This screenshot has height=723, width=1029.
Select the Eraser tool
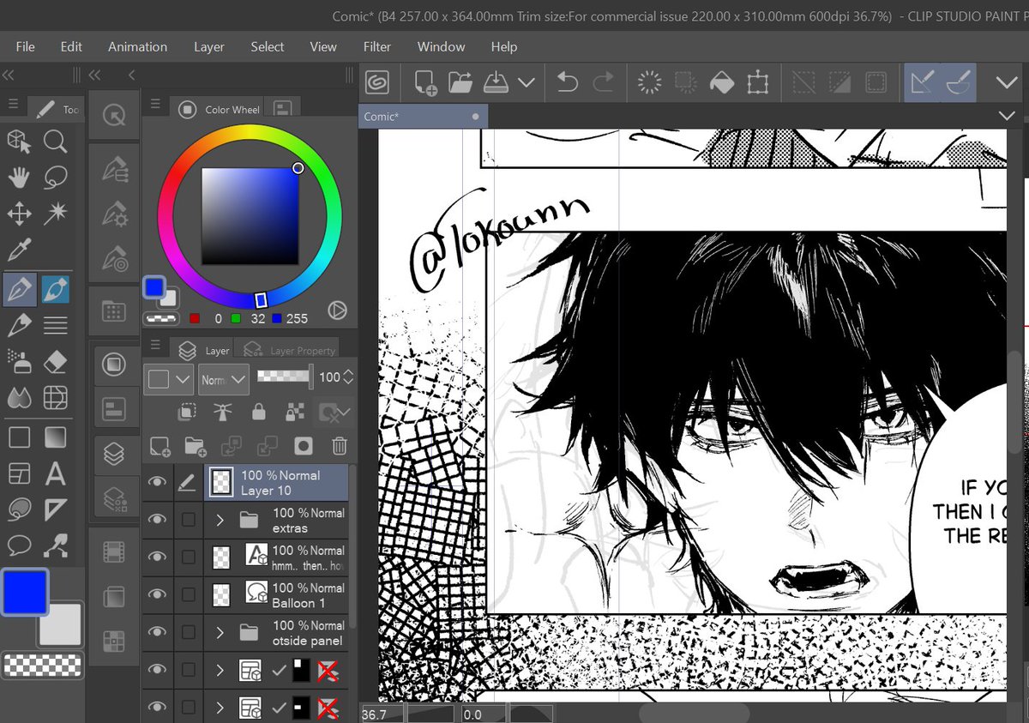click(x=55, y=361)
